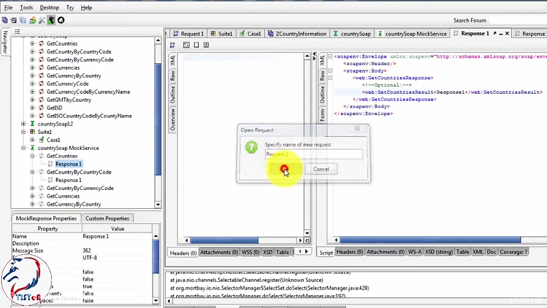Select GetCurrencyCodeByCurrencyName in the tree
The width and height of the screenshot is (547, 308).
point(88,92)
